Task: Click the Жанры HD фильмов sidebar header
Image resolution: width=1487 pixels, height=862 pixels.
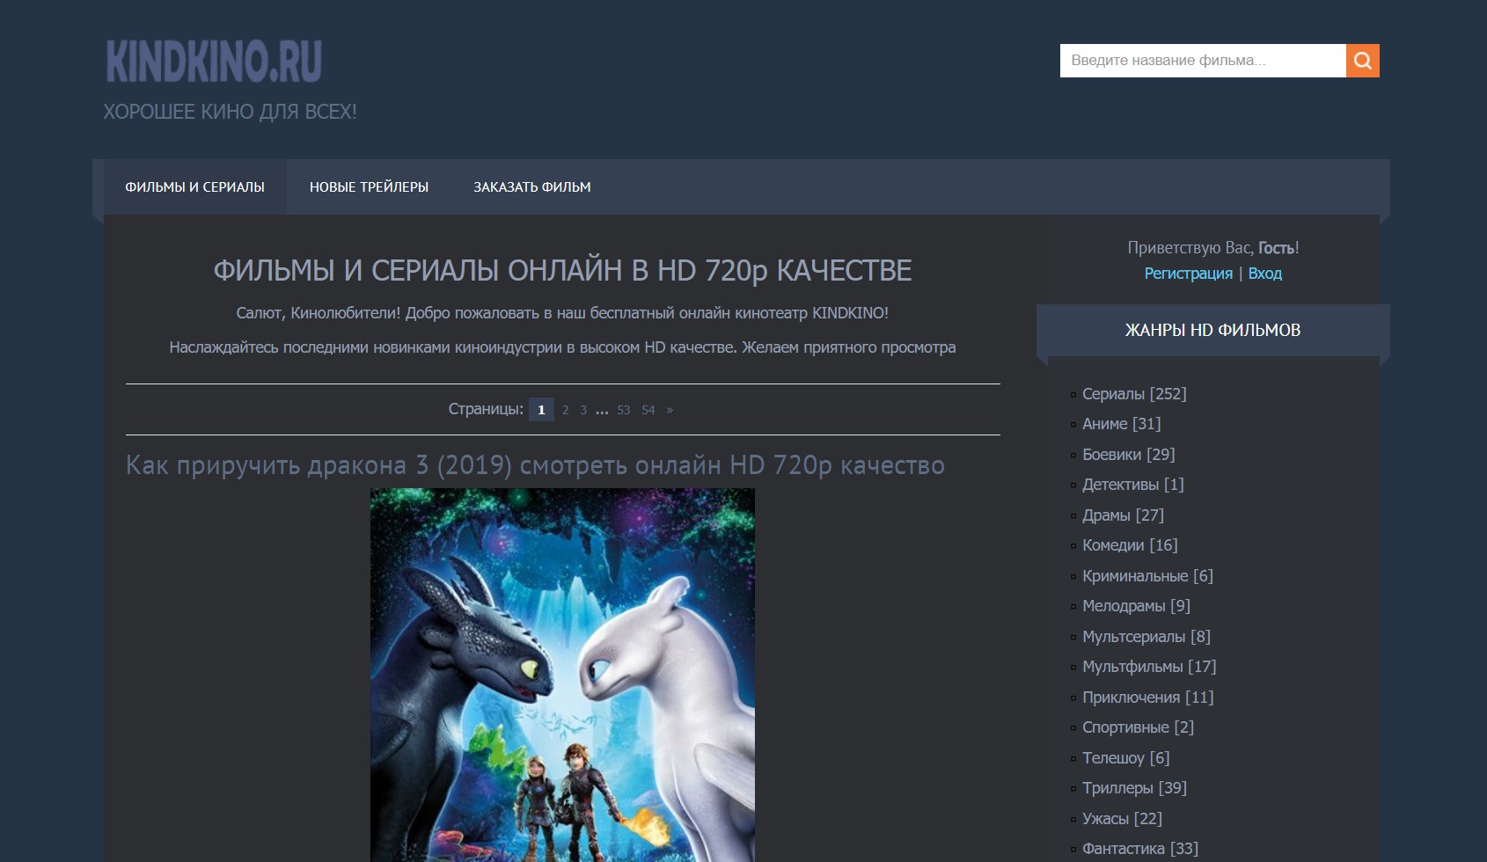Action: coord(1212,331)
